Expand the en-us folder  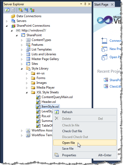click(27, 74)
